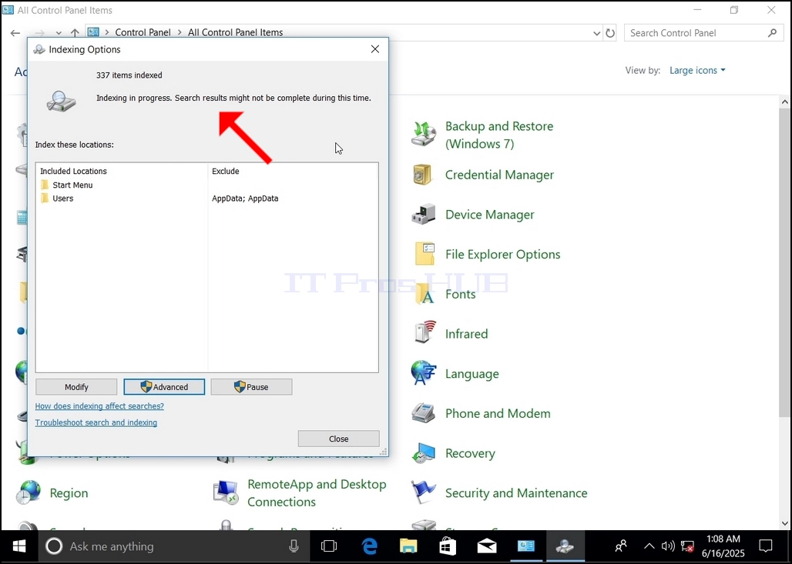Image resolution: width=792 pixels, height=564 pixels.
Task: Open Phone and Modem icon
Action: click(x=423, y=413)
